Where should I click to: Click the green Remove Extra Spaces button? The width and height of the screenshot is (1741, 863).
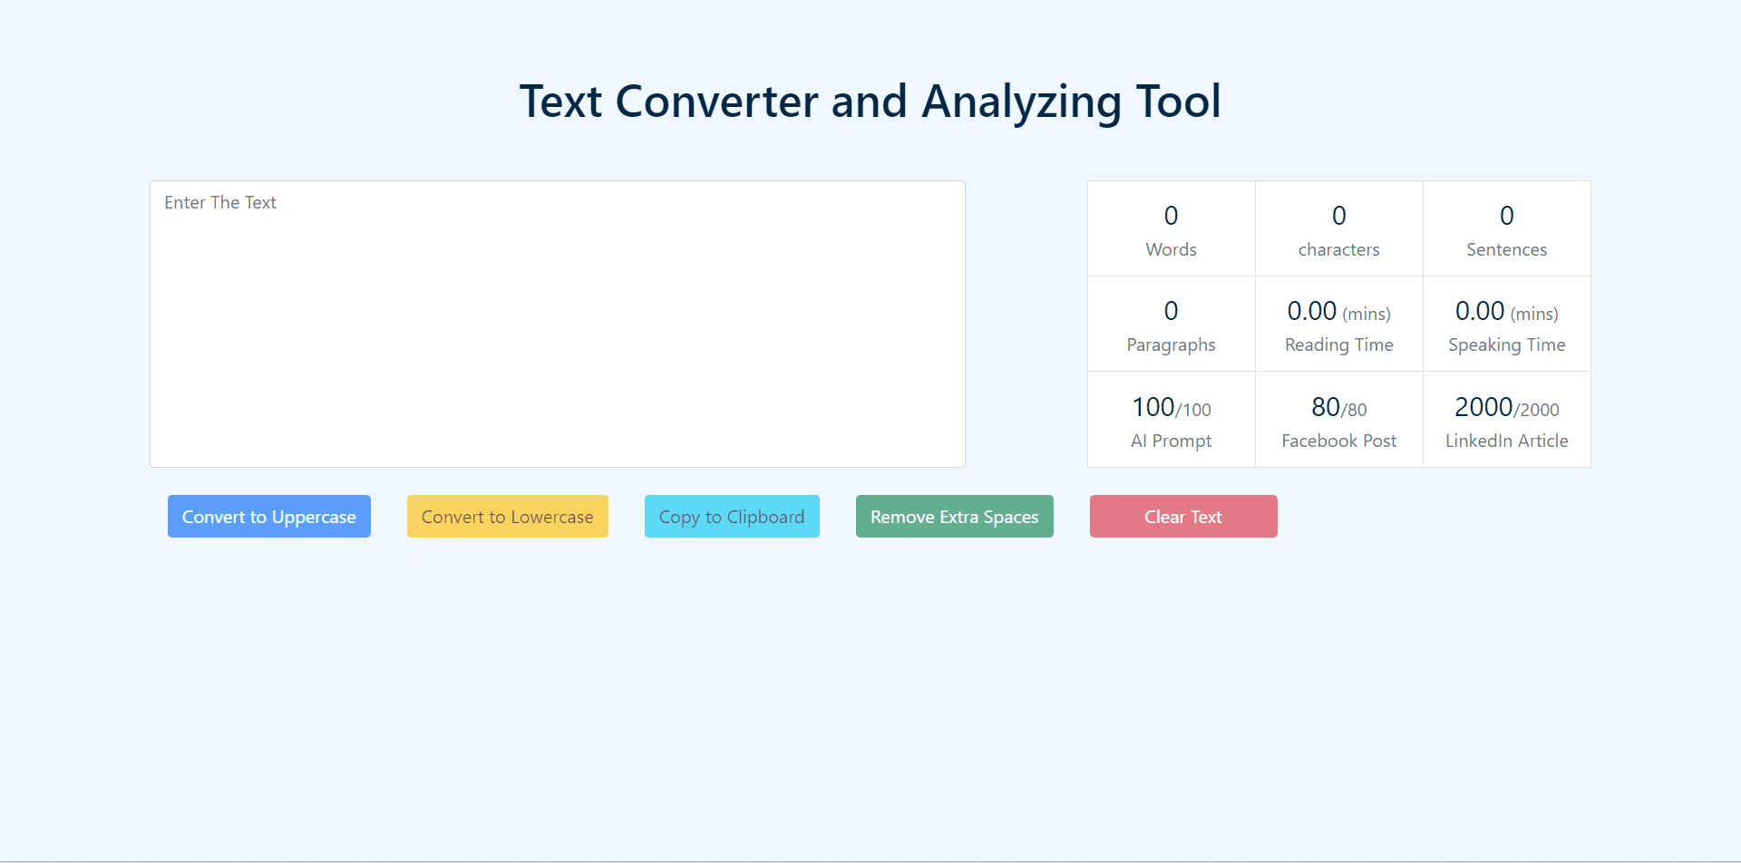(x=954, y=517)
